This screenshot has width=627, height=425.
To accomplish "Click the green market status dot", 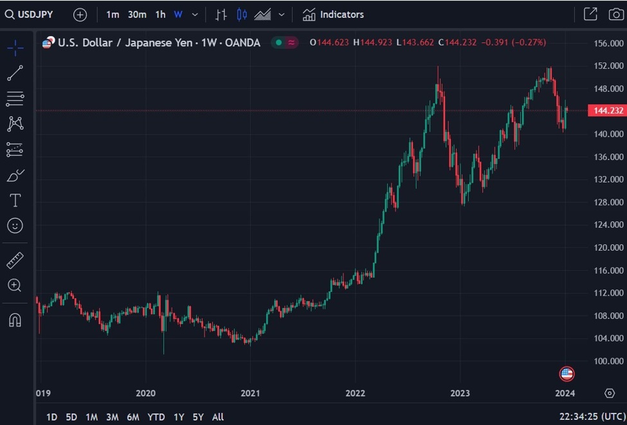I will pos(278,42).
